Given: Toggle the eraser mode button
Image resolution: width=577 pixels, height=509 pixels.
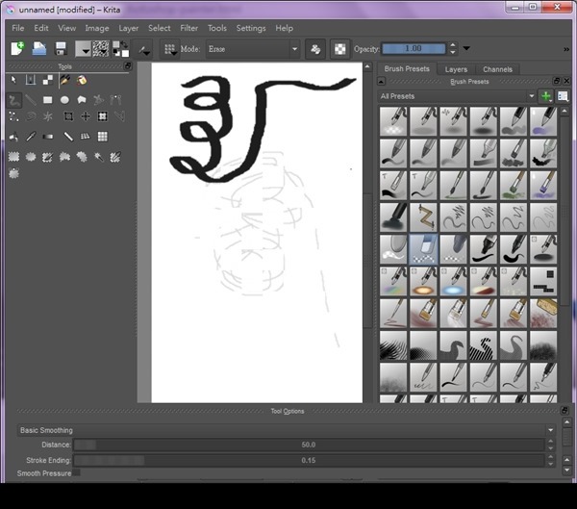Looking at the screenshot, I should coord(316,49).
